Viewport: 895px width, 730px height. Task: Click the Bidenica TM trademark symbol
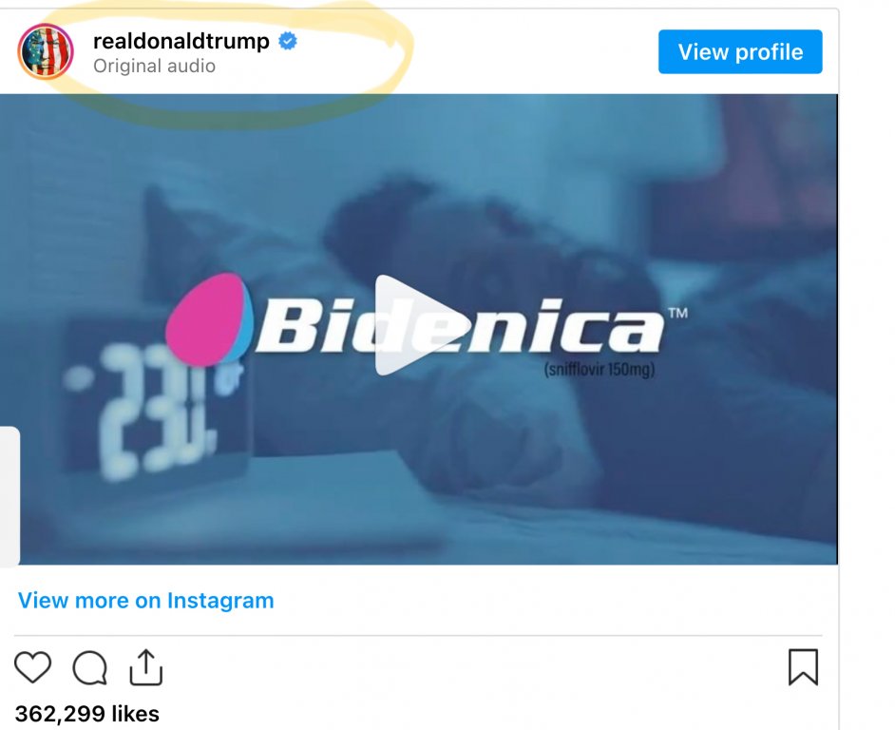tap(678, 313)
